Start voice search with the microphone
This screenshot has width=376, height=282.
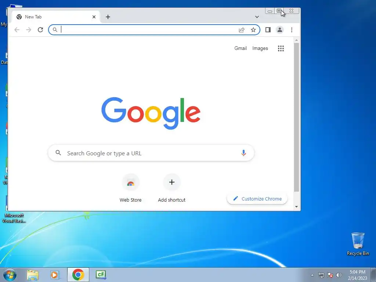[x=243, y=153]
